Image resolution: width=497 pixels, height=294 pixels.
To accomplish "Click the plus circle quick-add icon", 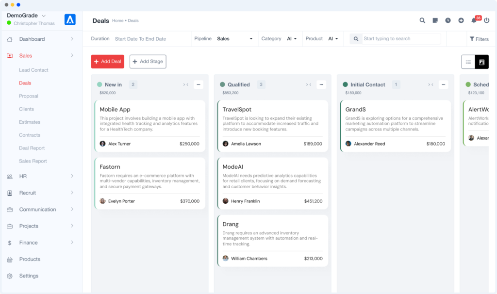I will pos(461,20).
